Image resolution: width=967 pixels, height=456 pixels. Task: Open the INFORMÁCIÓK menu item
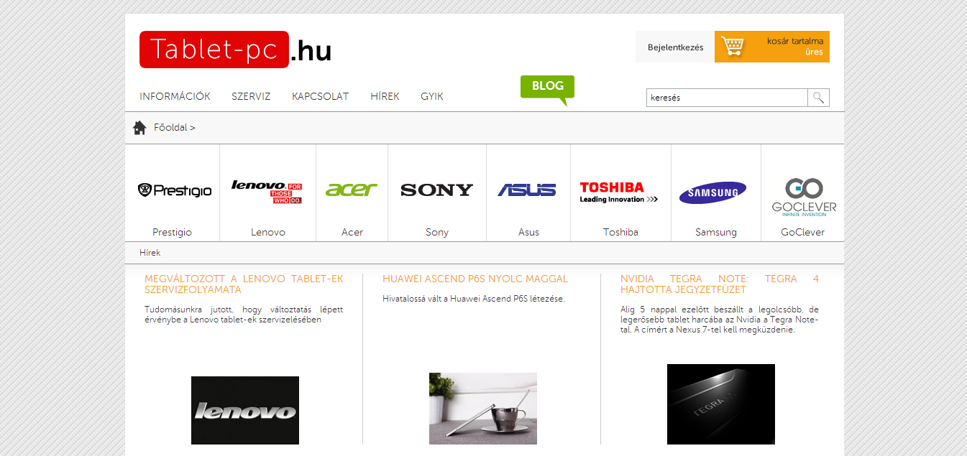click(175, 96)
